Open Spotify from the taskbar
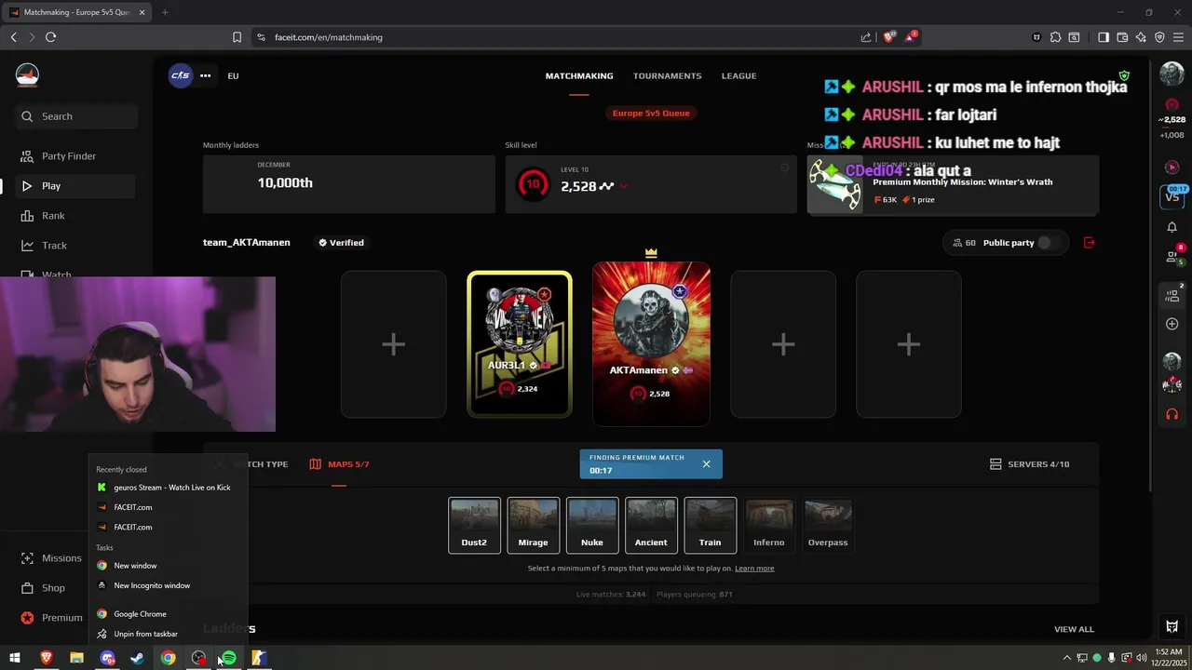 (229, 658)
